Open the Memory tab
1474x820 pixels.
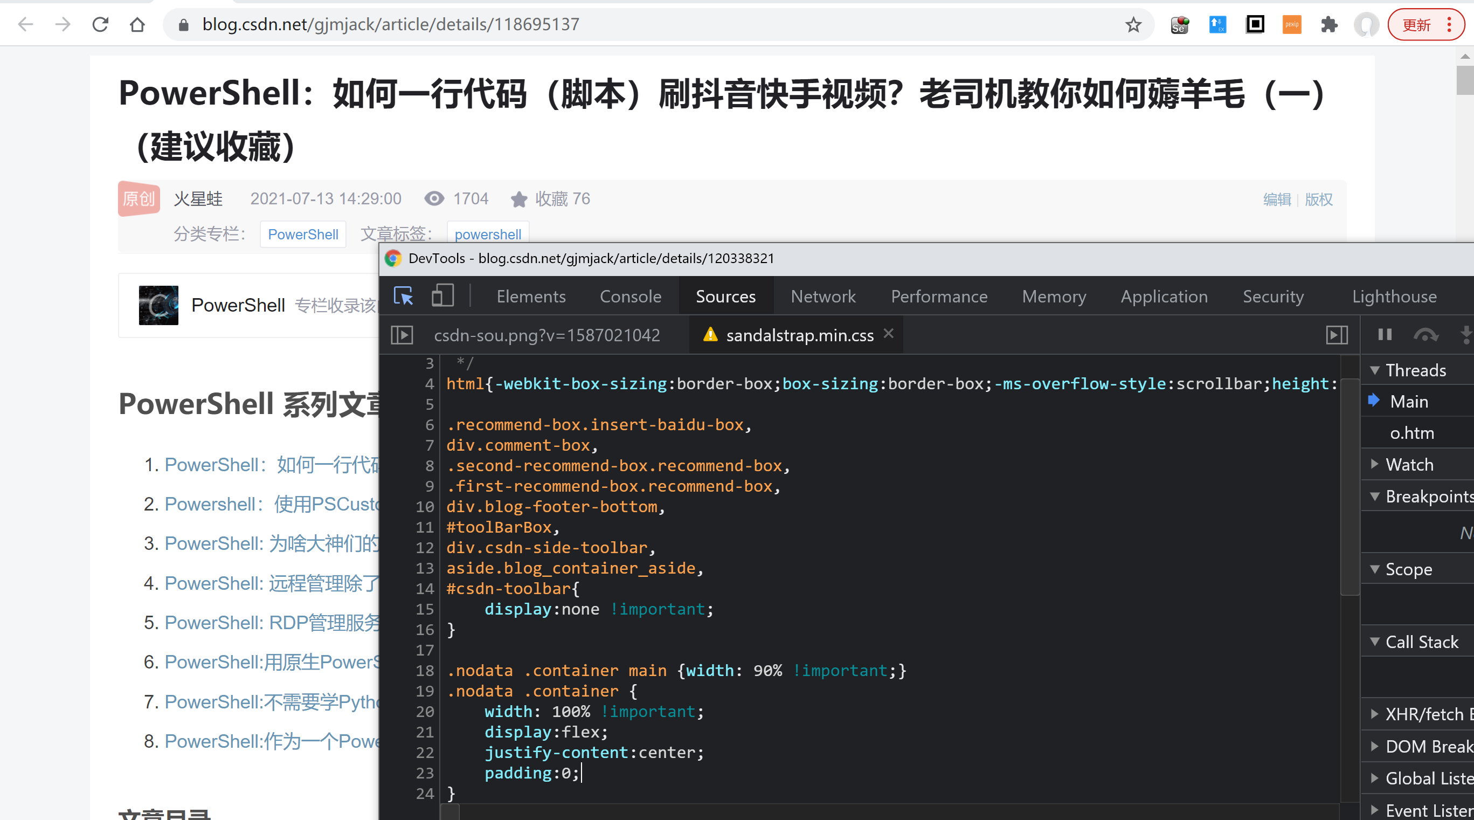click(1054, 297)
